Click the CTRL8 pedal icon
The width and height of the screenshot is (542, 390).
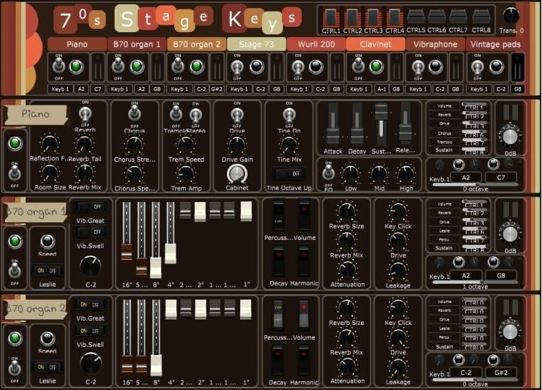481,16
